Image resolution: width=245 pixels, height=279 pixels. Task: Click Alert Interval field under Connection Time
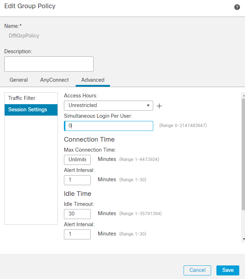(x=77, y=180)
